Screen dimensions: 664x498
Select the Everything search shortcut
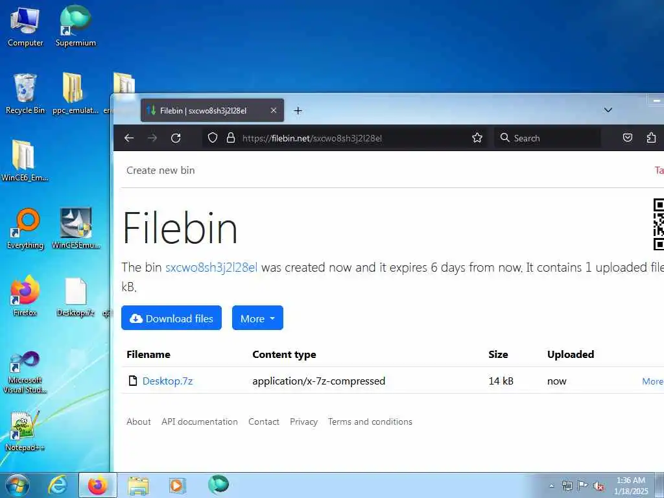coord(25,229)
